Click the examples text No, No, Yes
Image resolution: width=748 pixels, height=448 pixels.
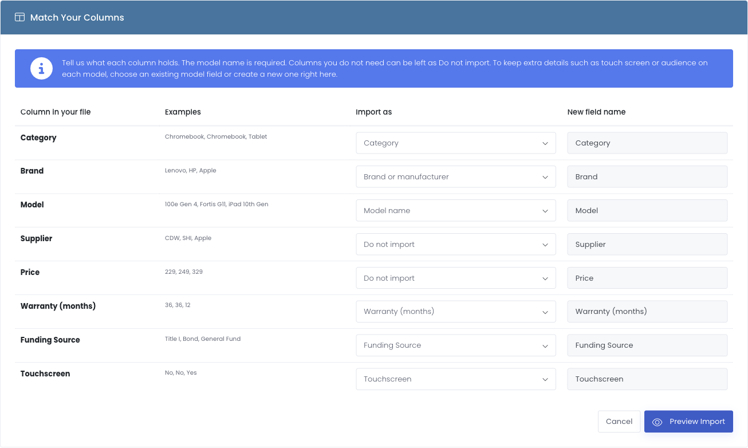(x=181, y=373)
